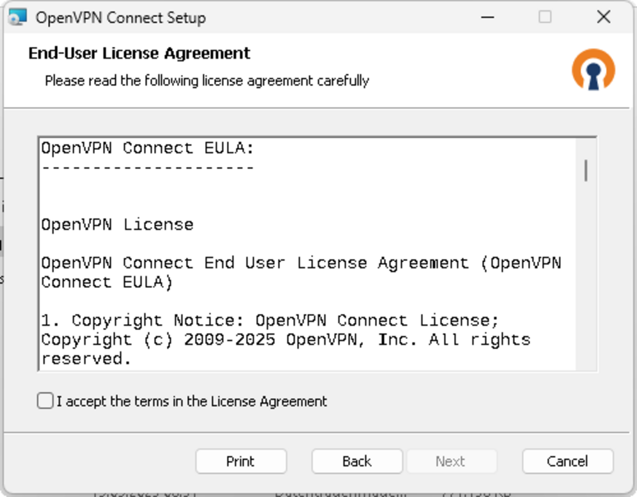Click the "OpenVPN Connect End User License" line

pos(301,263)
